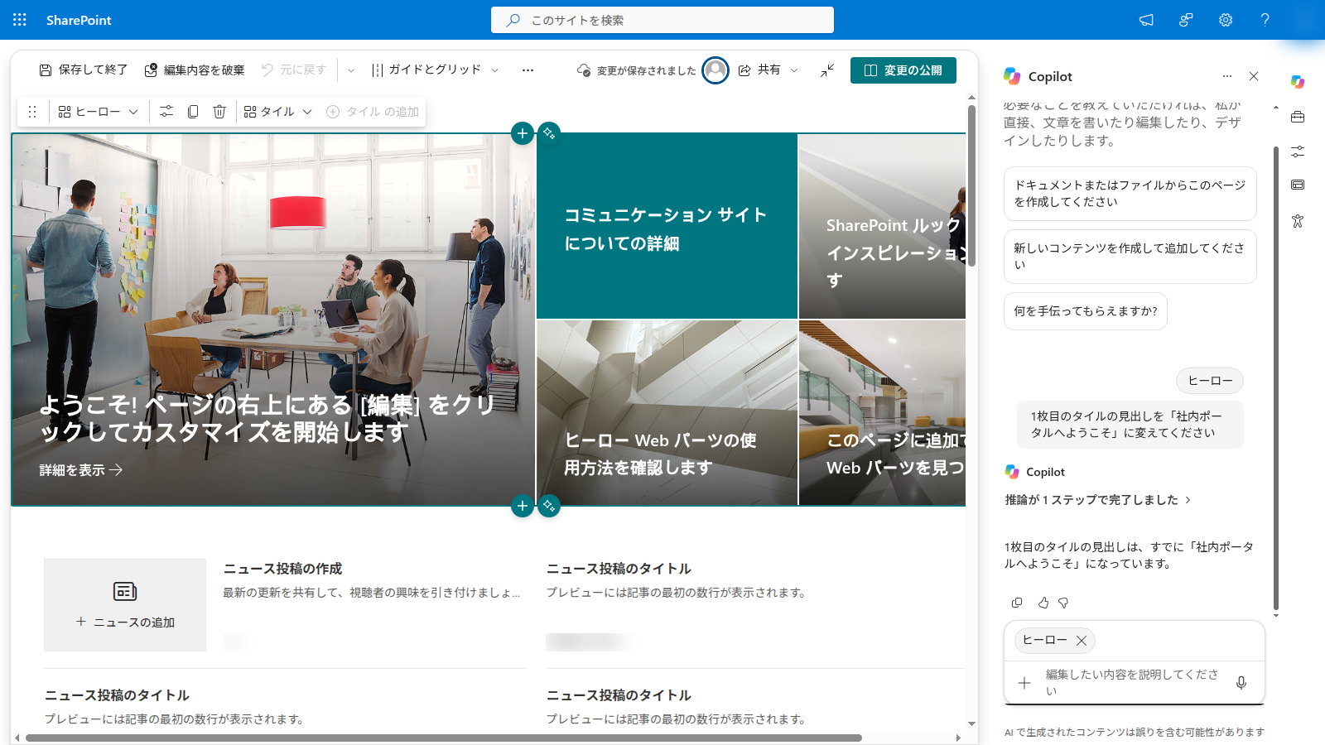The width and height of the screenshot is (1325, 745).
Task: Remove the ヒーロー chip from the prompt
Action: tap(1081, 641)
